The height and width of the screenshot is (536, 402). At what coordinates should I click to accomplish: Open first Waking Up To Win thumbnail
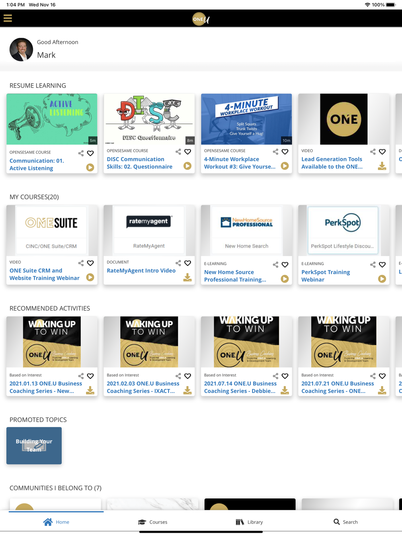(x=52, y=342)
